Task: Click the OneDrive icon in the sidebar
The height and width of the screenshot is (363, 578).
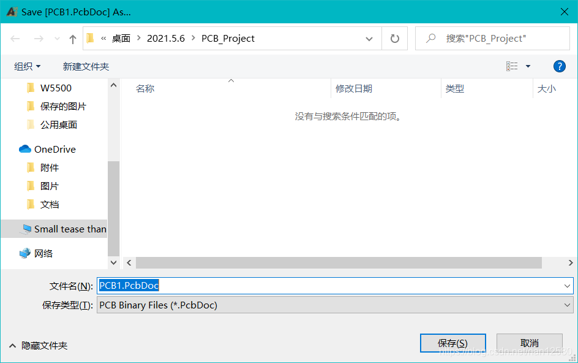Action: 24,149
